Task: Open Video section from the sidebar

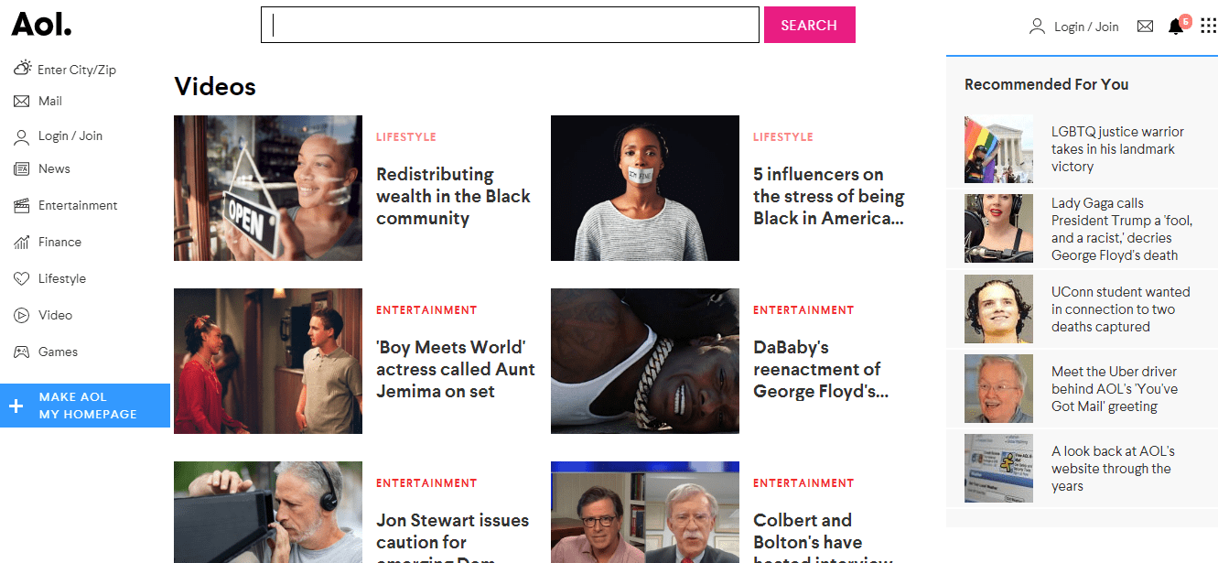Action: coord(55,316)
